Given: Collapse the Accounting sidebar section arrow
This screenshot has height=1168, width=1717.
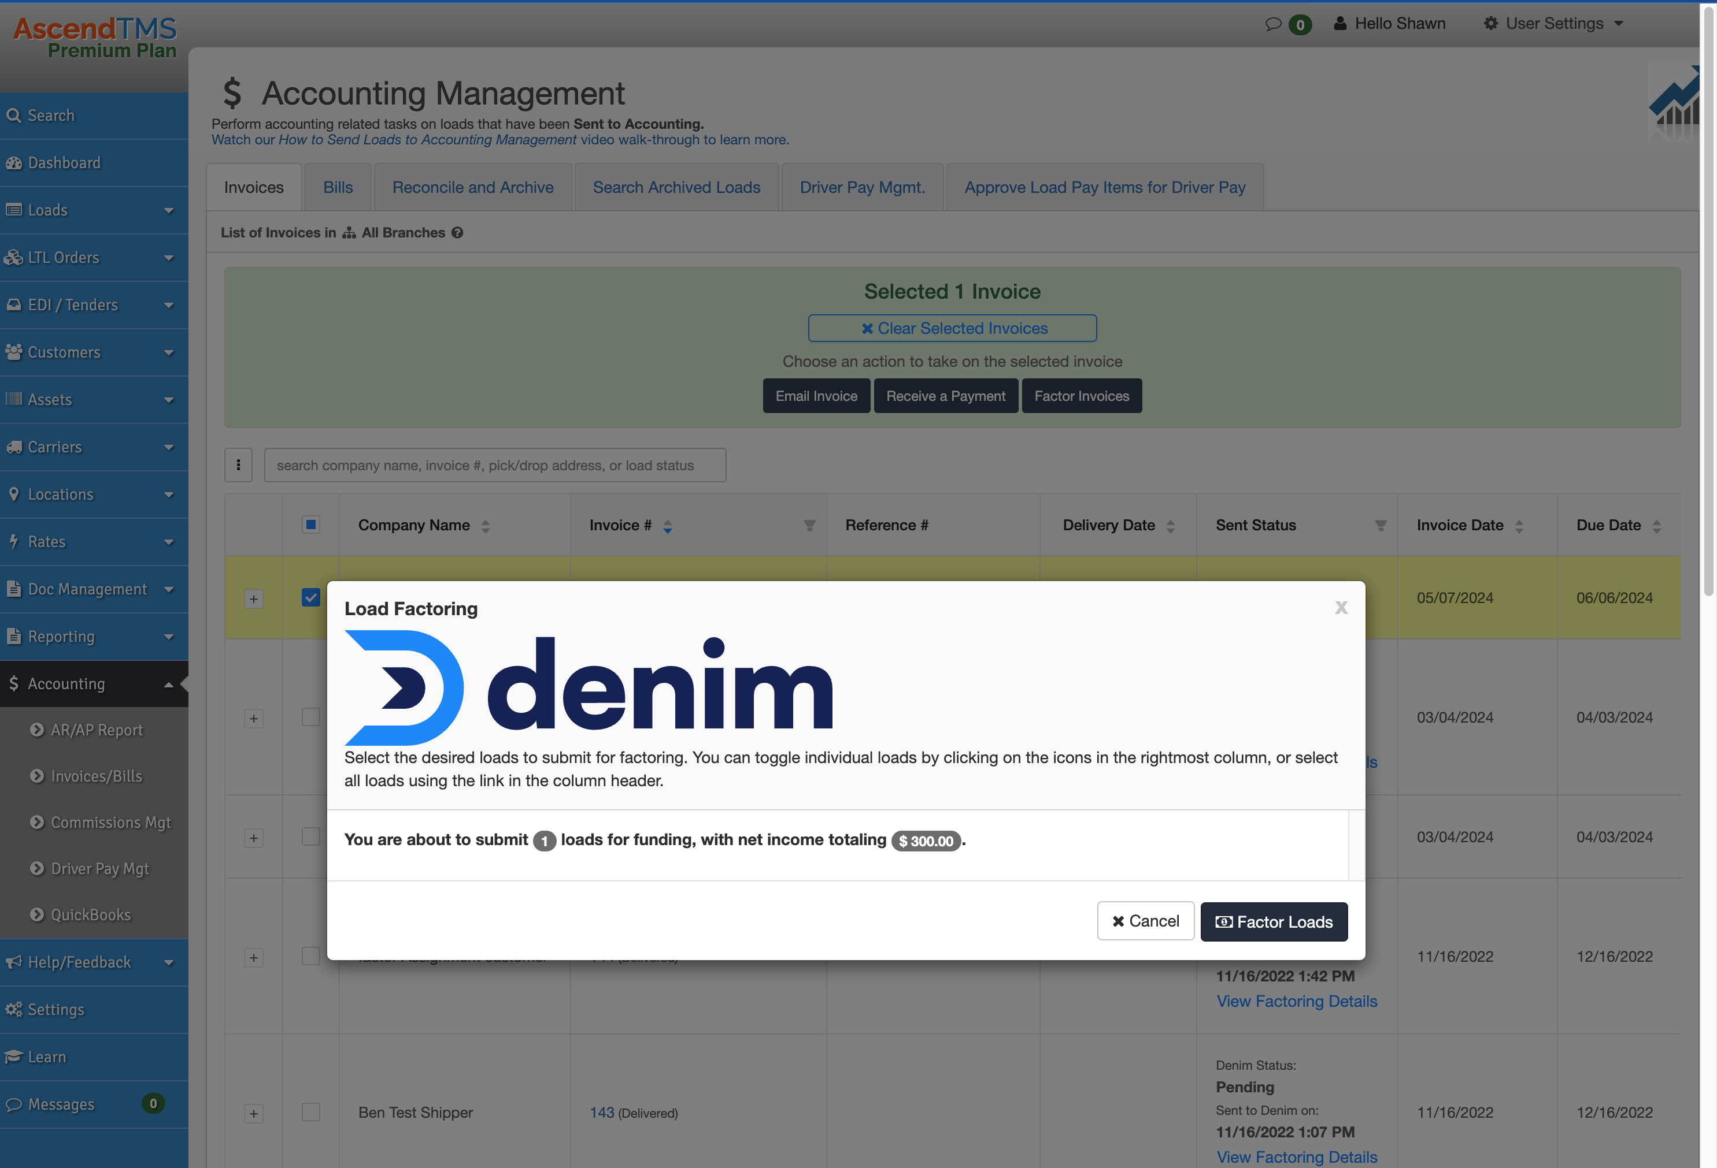Looking at the screenshot, I should tap(168, 684).
